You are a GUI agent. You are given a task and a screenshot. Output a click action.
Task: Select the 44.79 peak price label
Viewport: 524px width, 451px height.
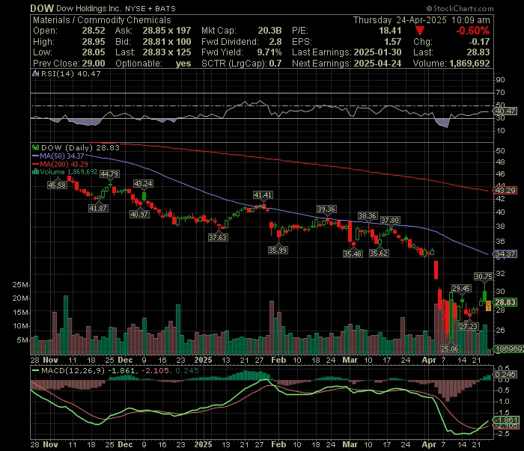tap(109, 174)
